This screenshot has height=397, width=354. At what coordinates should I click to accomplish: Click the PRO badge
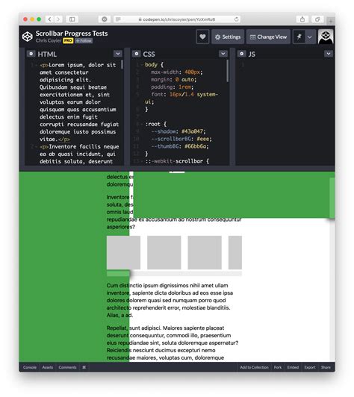coord(68,40)
